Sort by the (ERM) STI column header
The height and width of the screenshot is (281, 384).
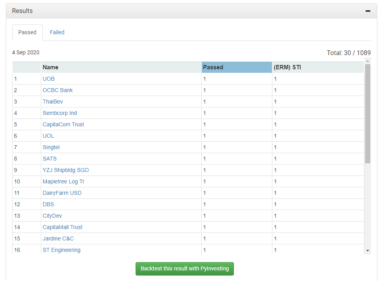tap(318, 67)
